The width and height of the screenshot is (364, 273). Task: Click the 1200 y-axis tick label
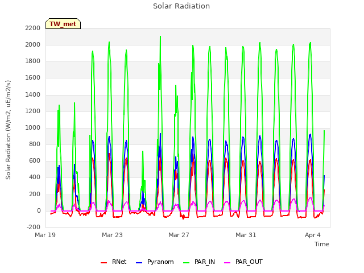click(x=33, y=111)
